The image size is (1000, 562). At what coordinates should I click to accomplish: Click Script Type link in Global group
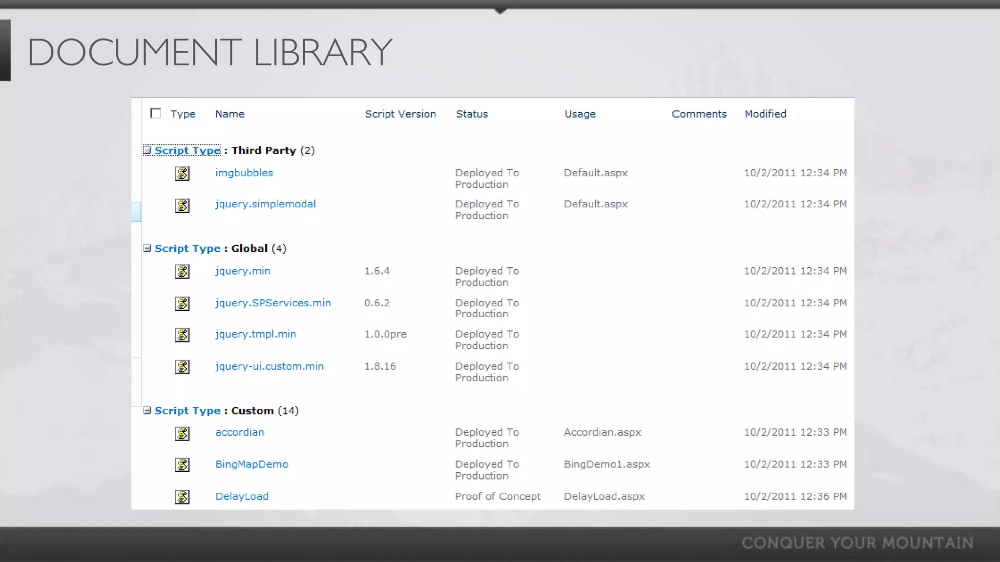click(x=187, y=249)
